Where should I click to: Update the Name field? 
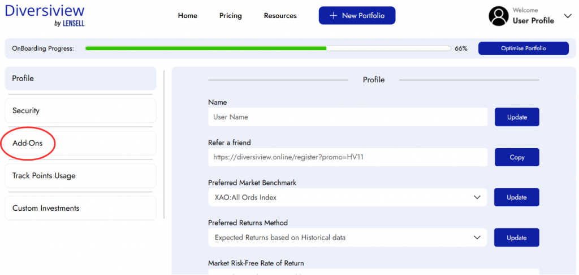tap(517, 117)
